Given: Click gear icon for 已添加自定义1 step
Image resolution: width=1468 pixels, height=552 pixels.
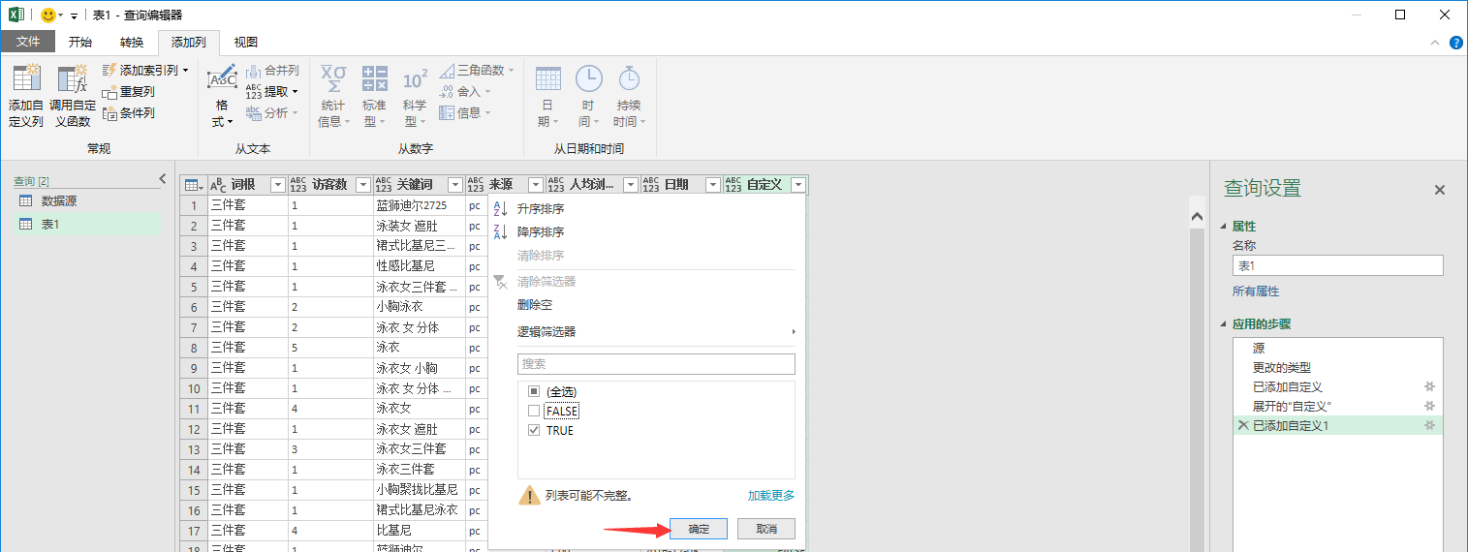Looking at the screenshot, I should (x=1429, y=426).
